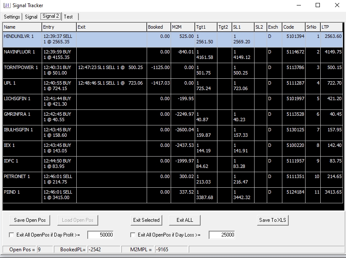The image size is (346, 258).
Task: Open the Test tab
Action: point(68,17)
